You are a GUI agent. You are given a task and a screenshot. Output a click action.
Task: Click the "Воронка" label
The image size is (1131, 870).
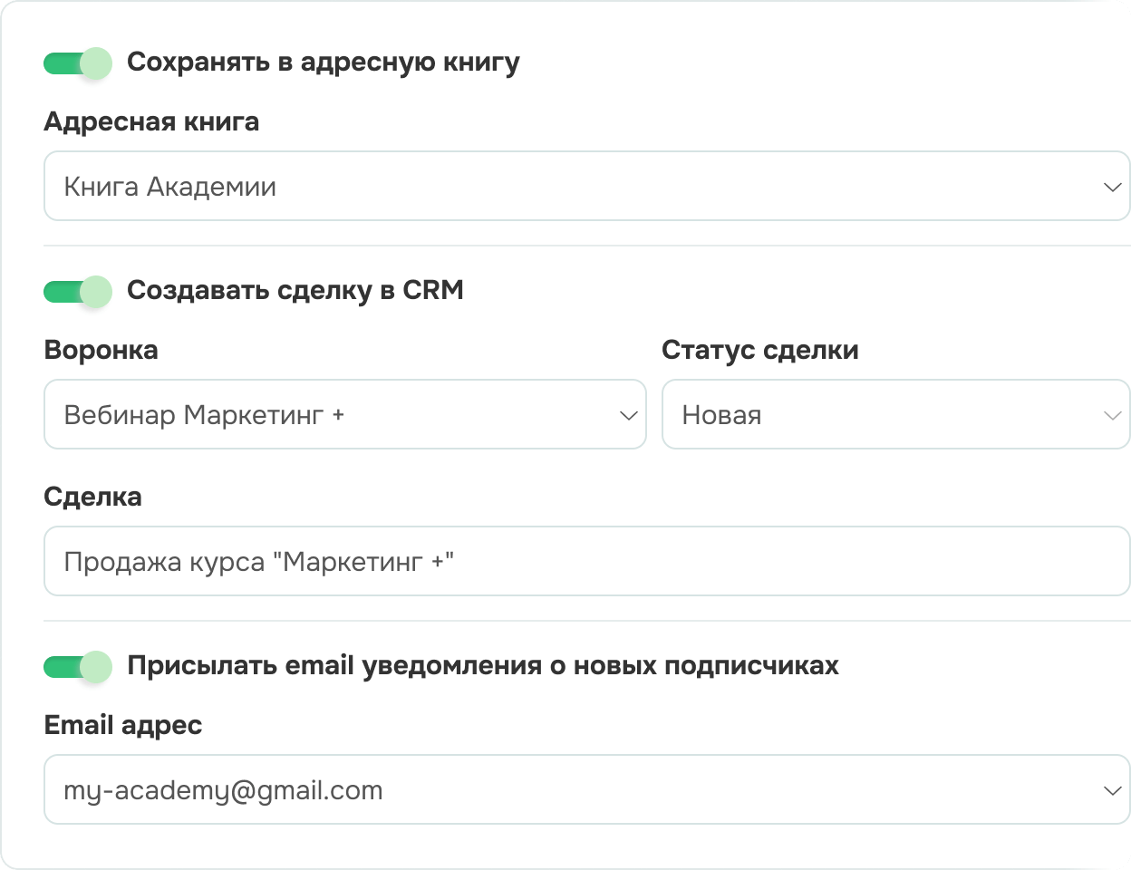101,350
